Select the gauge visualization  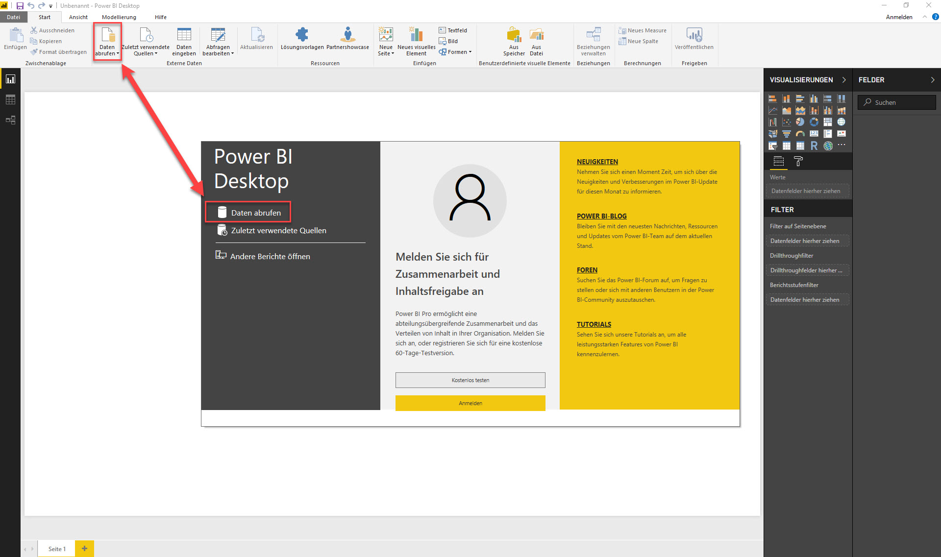tap(800, 134)
